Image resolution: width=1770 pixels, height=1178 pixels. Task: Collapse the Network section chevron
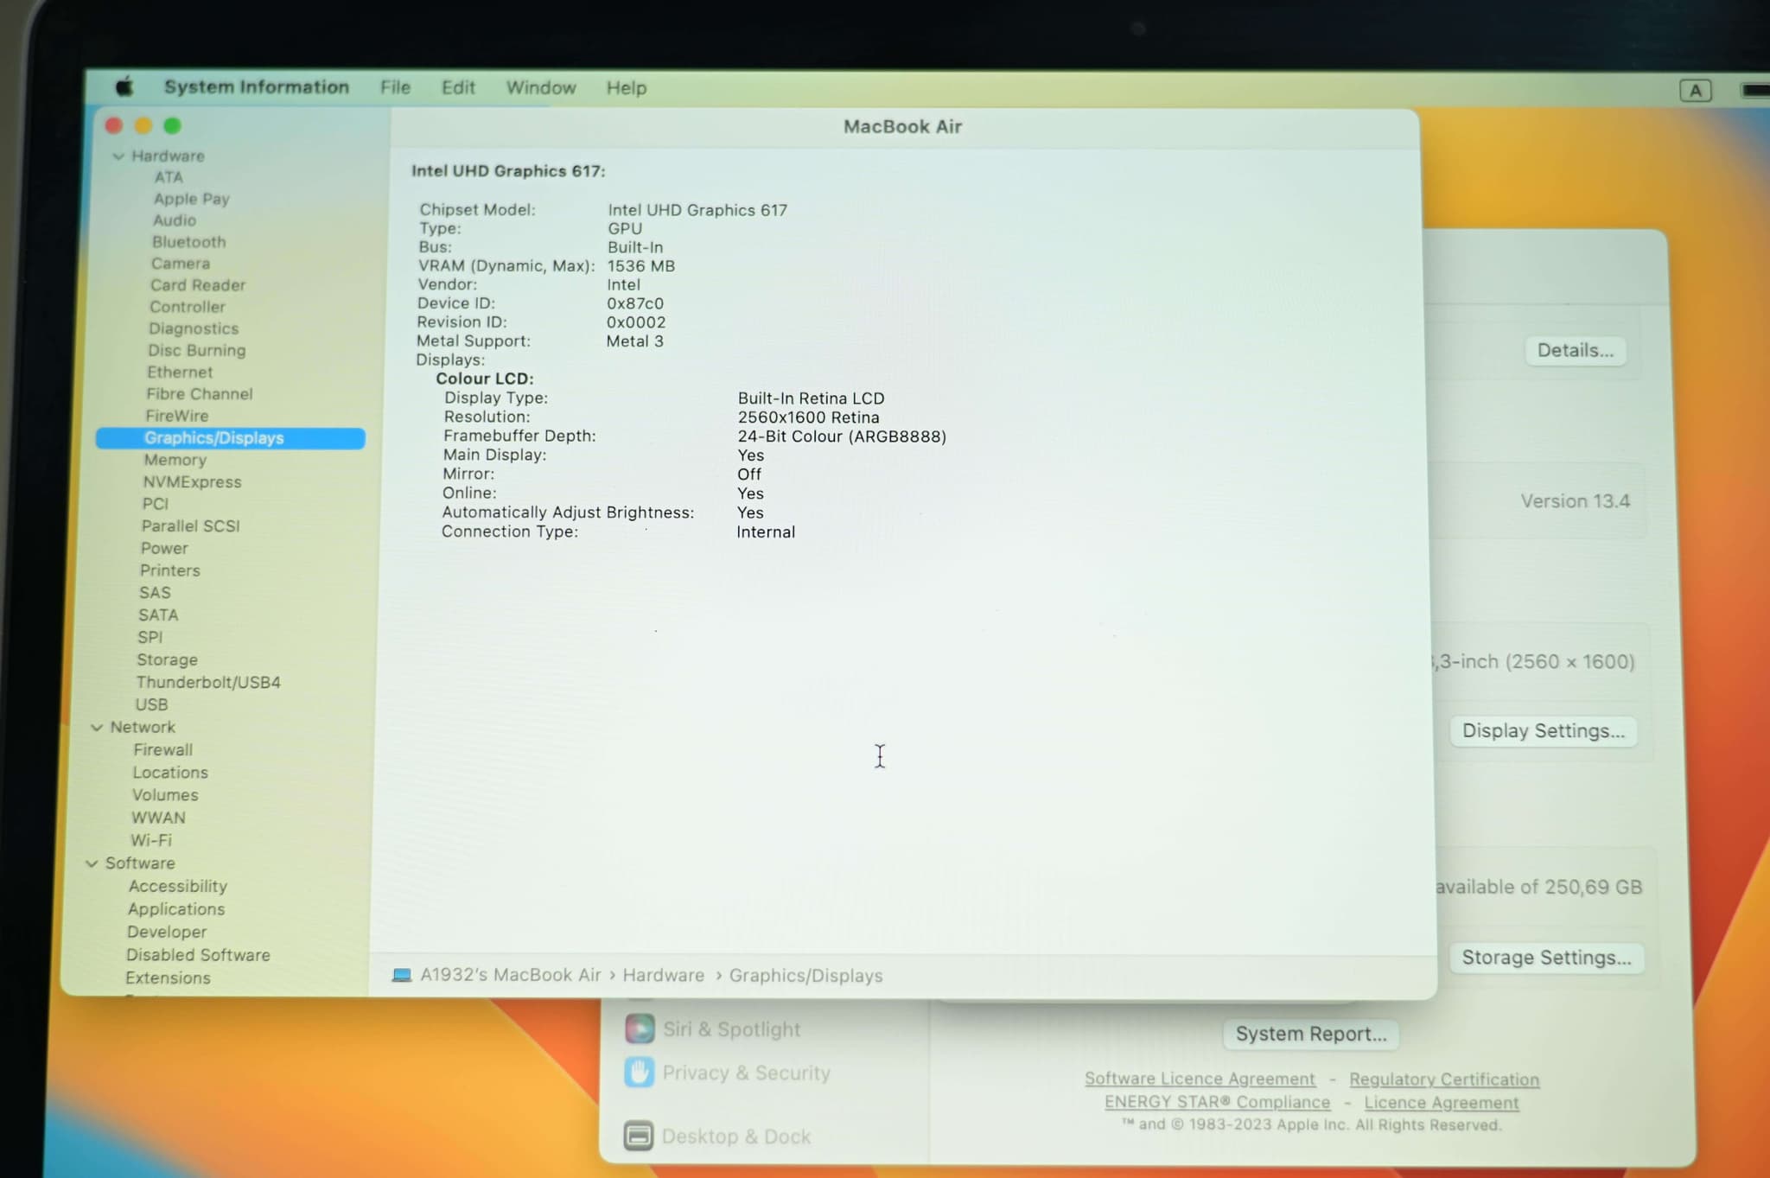point(97,728)
